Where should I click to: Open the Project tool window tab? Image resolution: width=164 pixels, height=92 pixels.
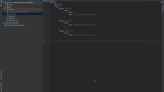[1, 3]
